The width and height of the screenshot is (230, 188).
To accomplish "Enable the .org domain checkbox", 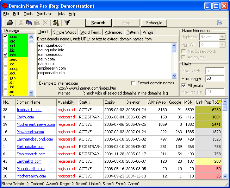I will point(5,41).
